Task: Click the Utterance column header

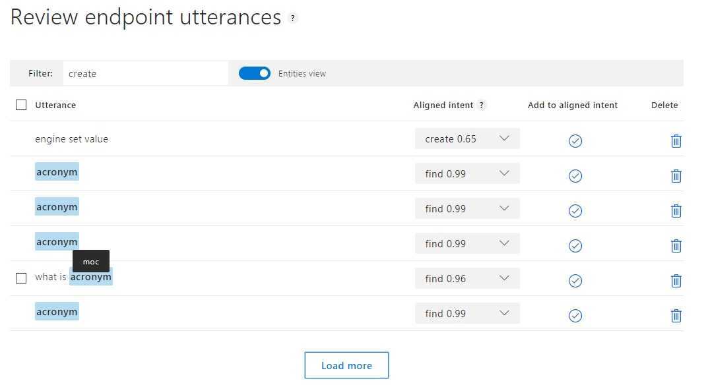Action: (55, 105)
